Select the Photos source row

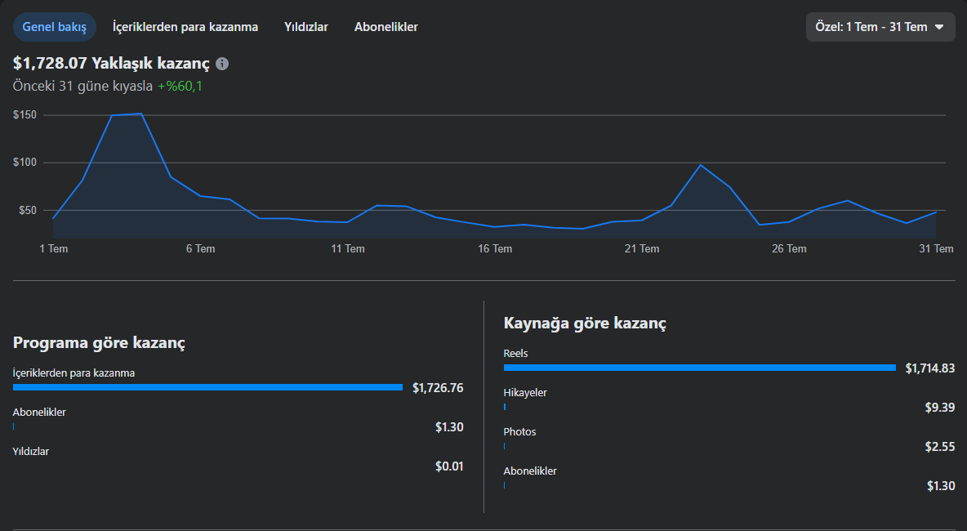click(729, 440)
